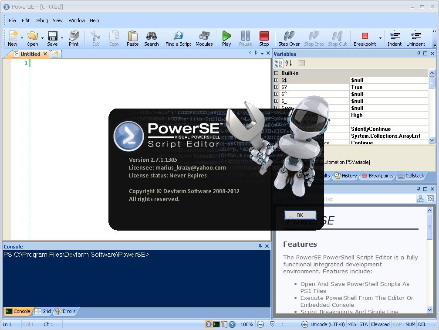Click the zoom slider handle
The image size is (439, 330).
tap(272, 324)
